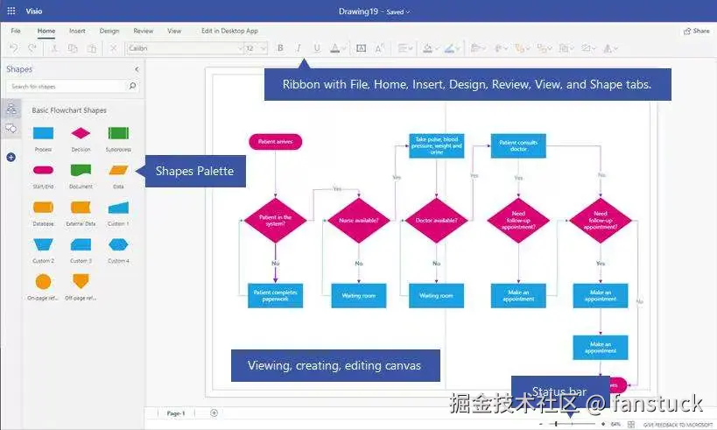Image resolution: width=717 pixels, height=430 pixels.
Task: Pick the Custom 4 shape
Action: (118, 244)
